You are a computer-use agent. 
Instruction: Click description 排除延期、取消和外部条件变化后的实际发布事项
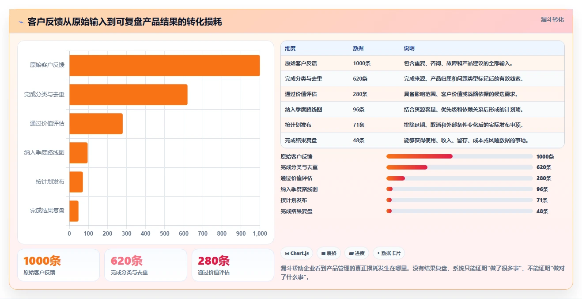pos(463,125)
